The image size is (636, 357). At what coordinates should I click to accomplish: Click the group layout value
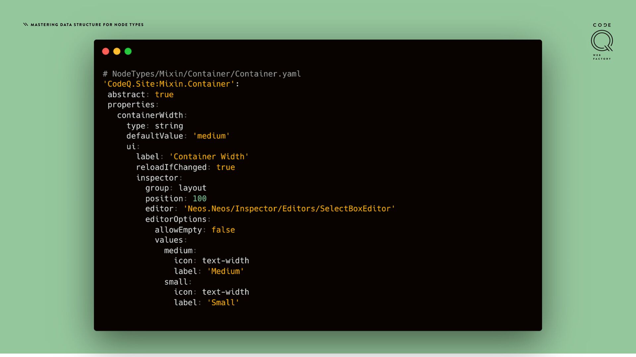pyautogui.click(x=192, y=188)
